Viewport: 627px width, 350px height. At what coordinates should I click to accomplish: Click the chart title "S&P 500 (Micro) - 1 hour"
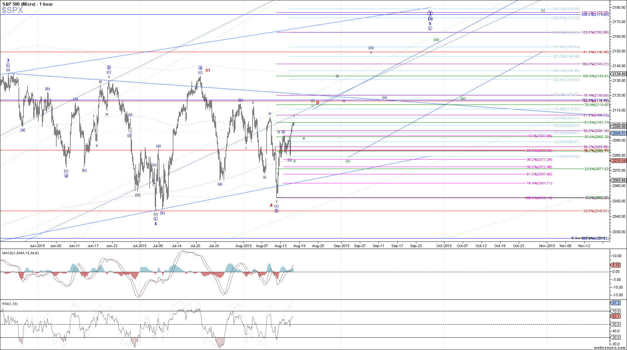(x=27, y=4)
